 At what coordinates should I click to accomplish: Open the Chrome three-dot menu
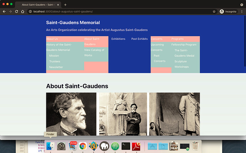[242, 11]
